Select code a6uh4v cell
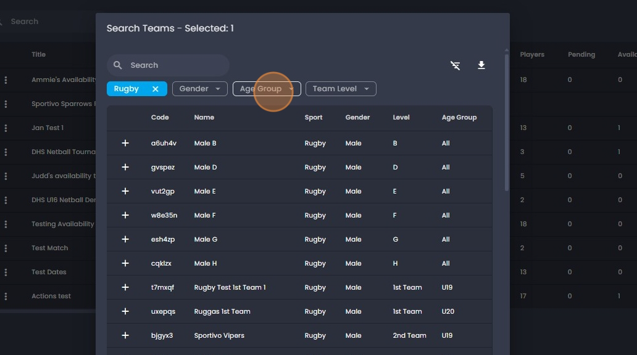 (x=164, y=143)
